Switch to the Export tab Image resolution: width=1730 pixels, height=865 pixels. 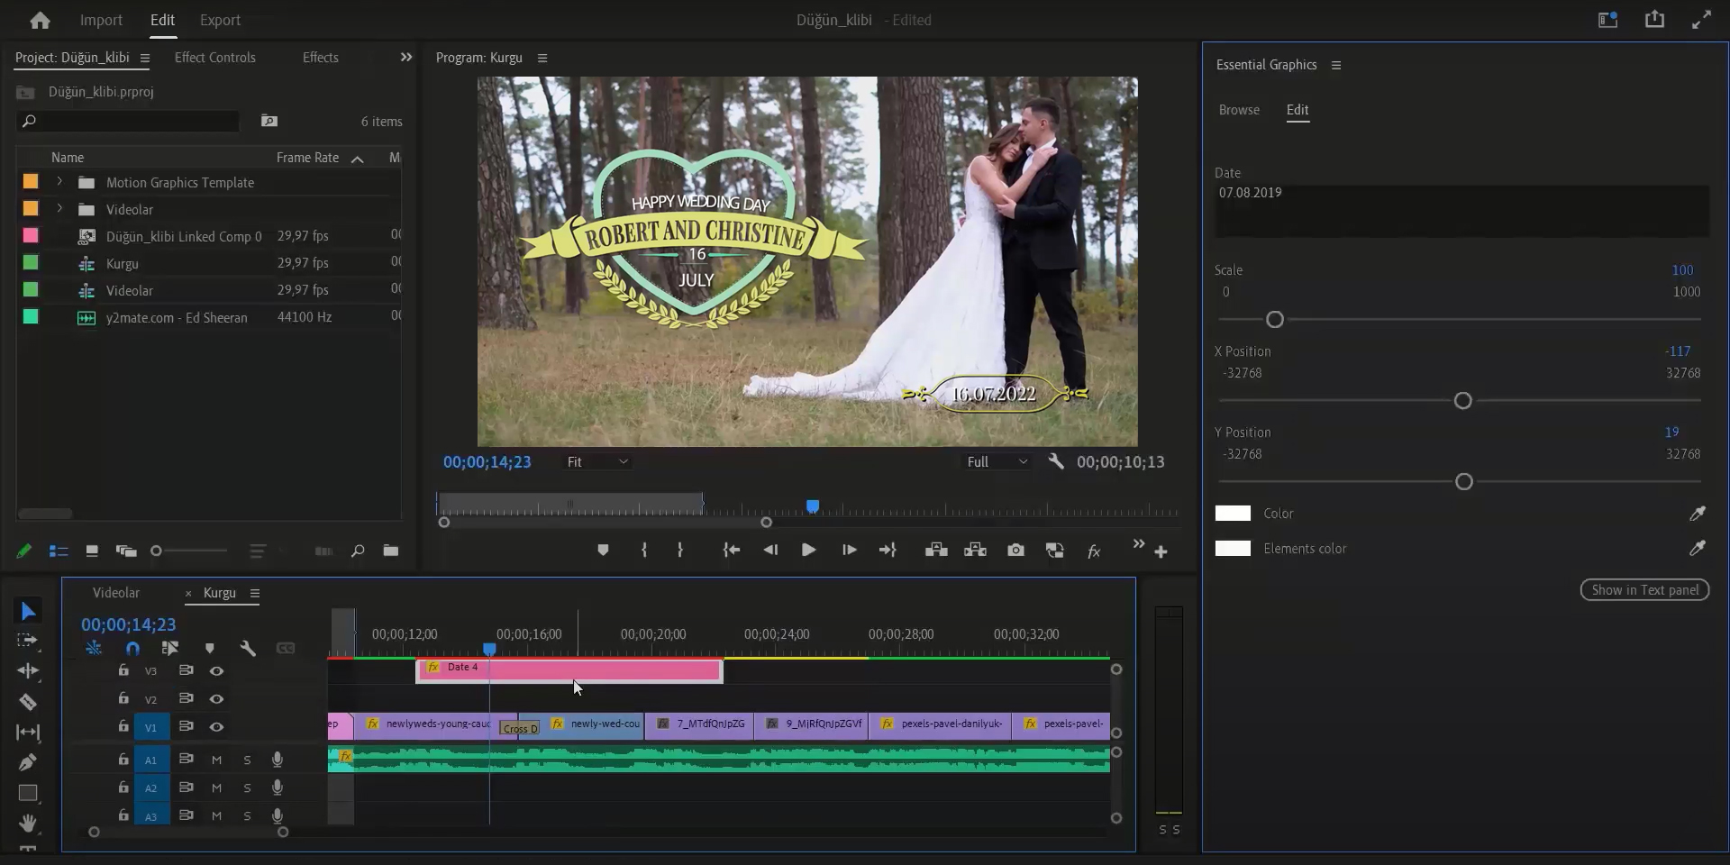(x=220, y=20)
